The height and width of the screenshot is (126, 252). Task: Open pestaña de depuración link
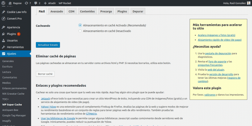218,53
